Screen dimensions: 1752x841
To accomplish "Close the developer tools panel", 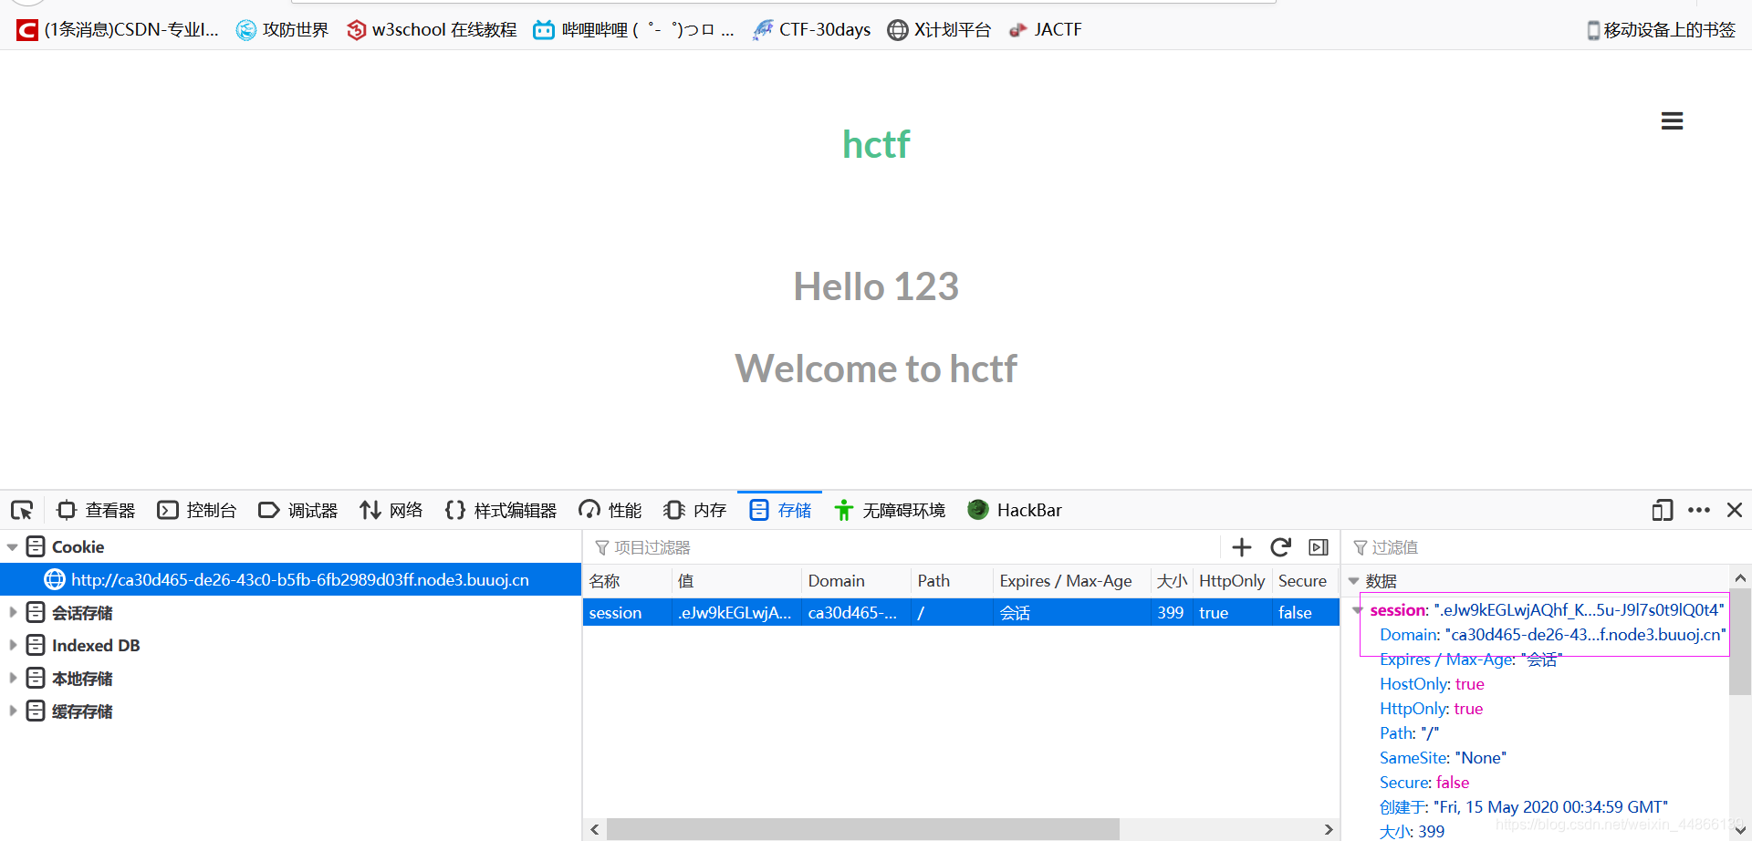I will (1735, 510).
